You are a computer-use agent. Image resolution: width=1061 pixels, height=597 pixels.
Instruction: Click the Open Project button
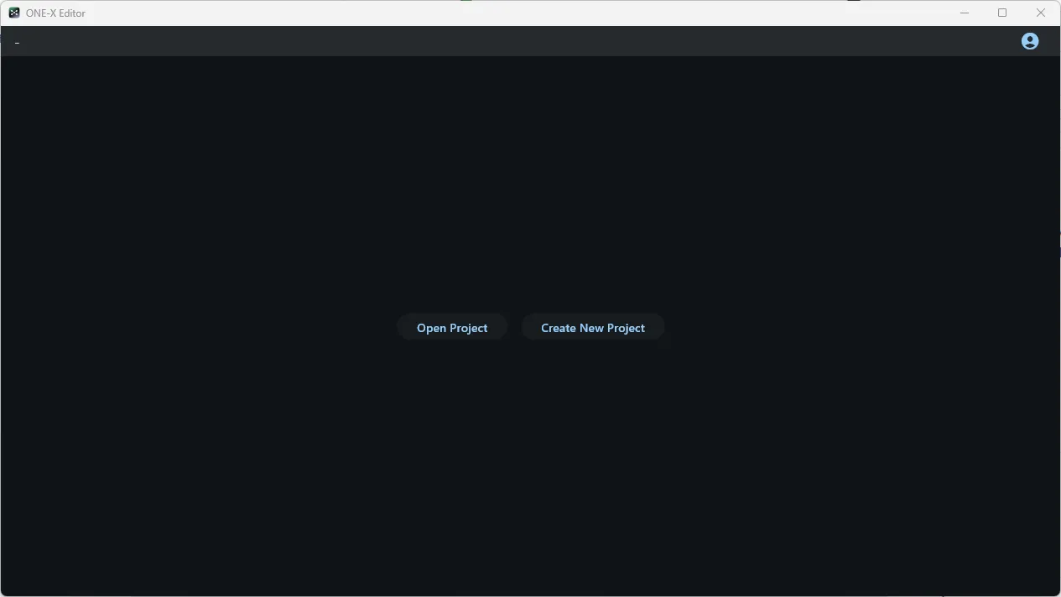click(x=452, y=328)
